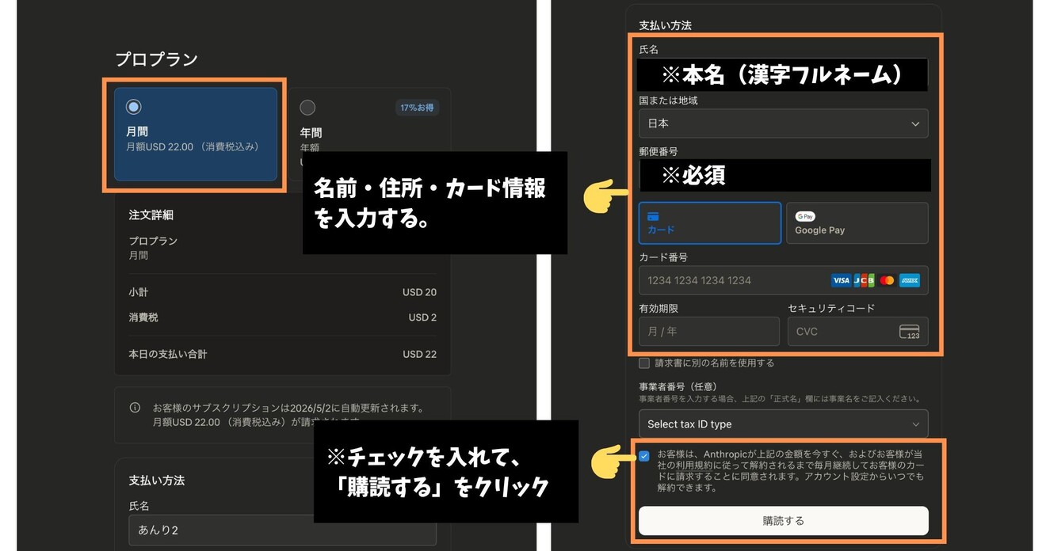Screen dimensions: 1046x551
Task: Click the 郵便番号 label
Action: coord(659,151)
